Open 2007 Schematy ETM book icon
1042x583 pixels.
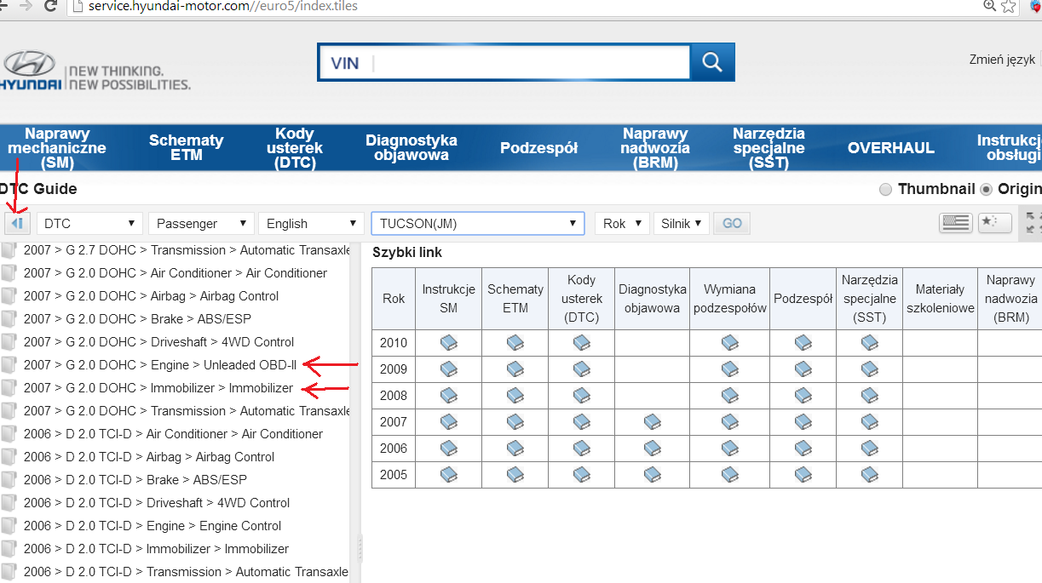(x=515, y=422)
